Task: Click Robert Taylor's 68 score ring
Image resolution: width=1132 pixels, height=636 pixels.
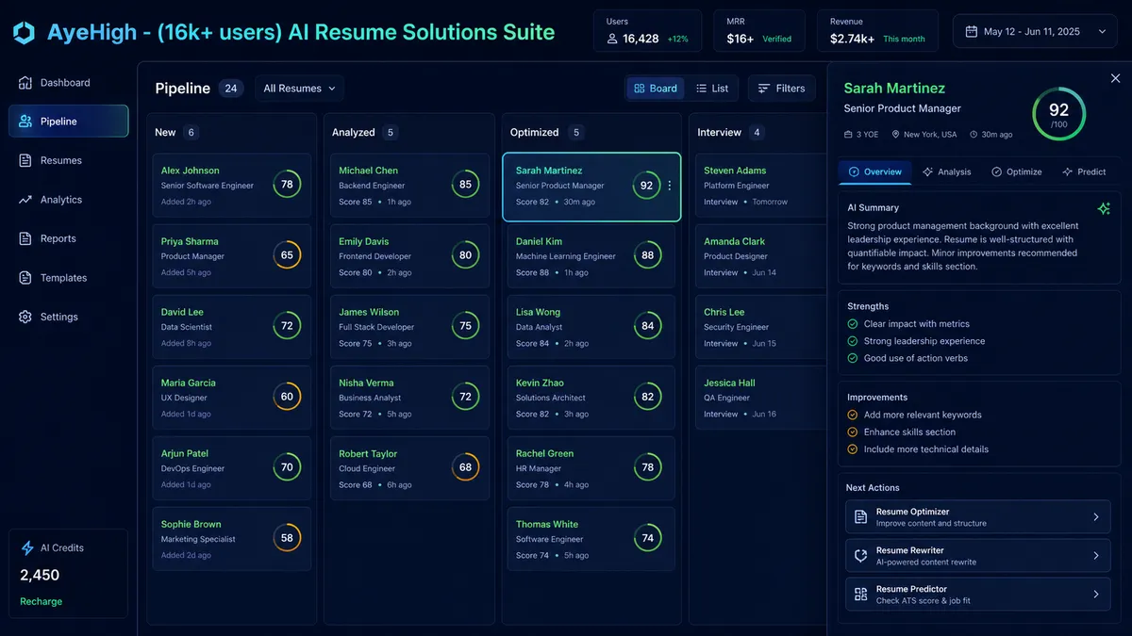Action: click(x=465, y=467)
